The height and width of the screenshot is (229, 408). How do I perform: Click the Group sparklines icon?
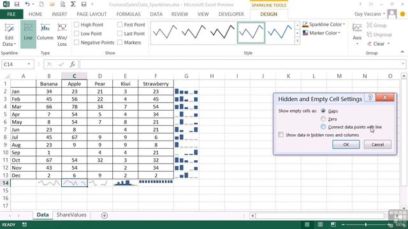point(370,25)
